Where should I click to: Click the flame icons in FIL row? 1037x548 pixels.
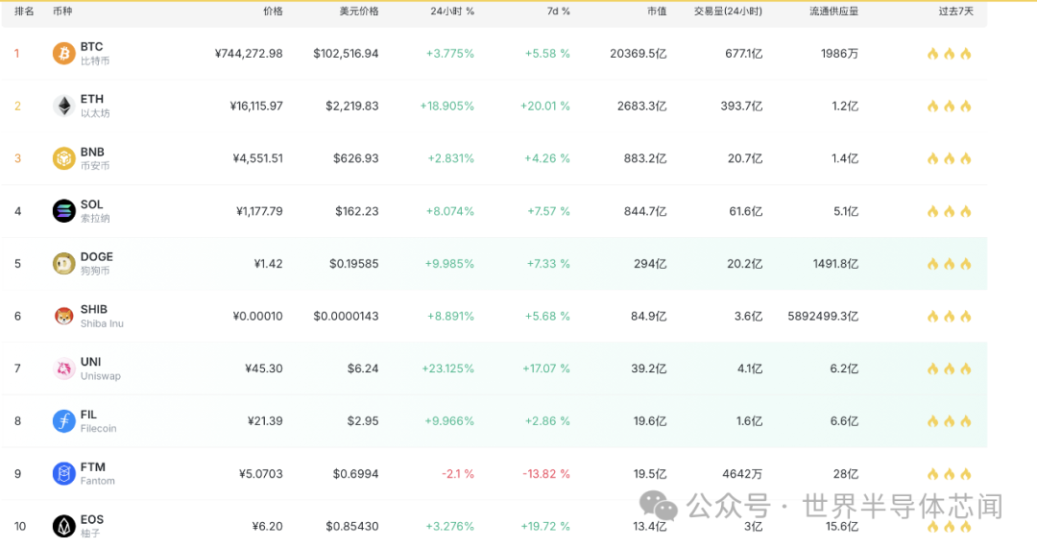tap(949, 421)
